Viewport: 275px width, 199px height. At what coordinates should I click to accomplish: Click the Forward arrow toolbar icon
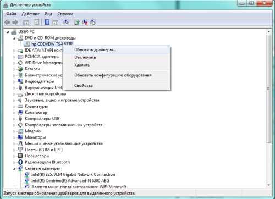click(x=15, y=23)
